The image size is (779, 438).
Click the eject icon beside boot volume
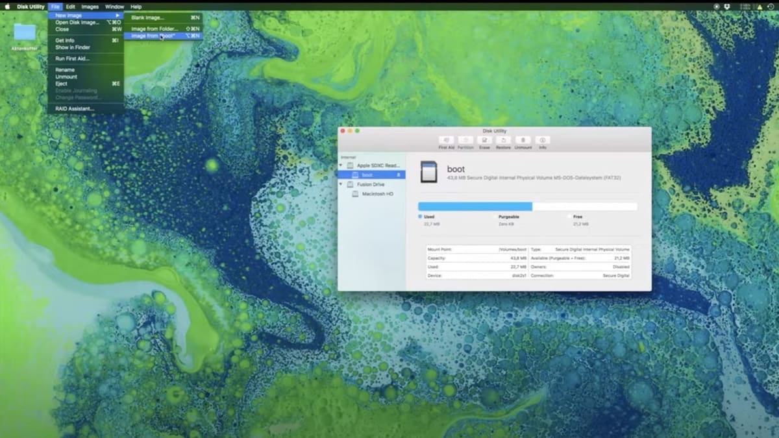[398, 175]
